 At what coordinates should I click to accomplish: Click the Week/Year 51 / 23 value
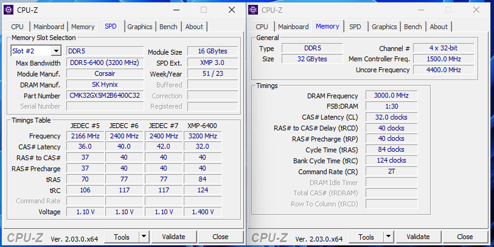point(213,73)
